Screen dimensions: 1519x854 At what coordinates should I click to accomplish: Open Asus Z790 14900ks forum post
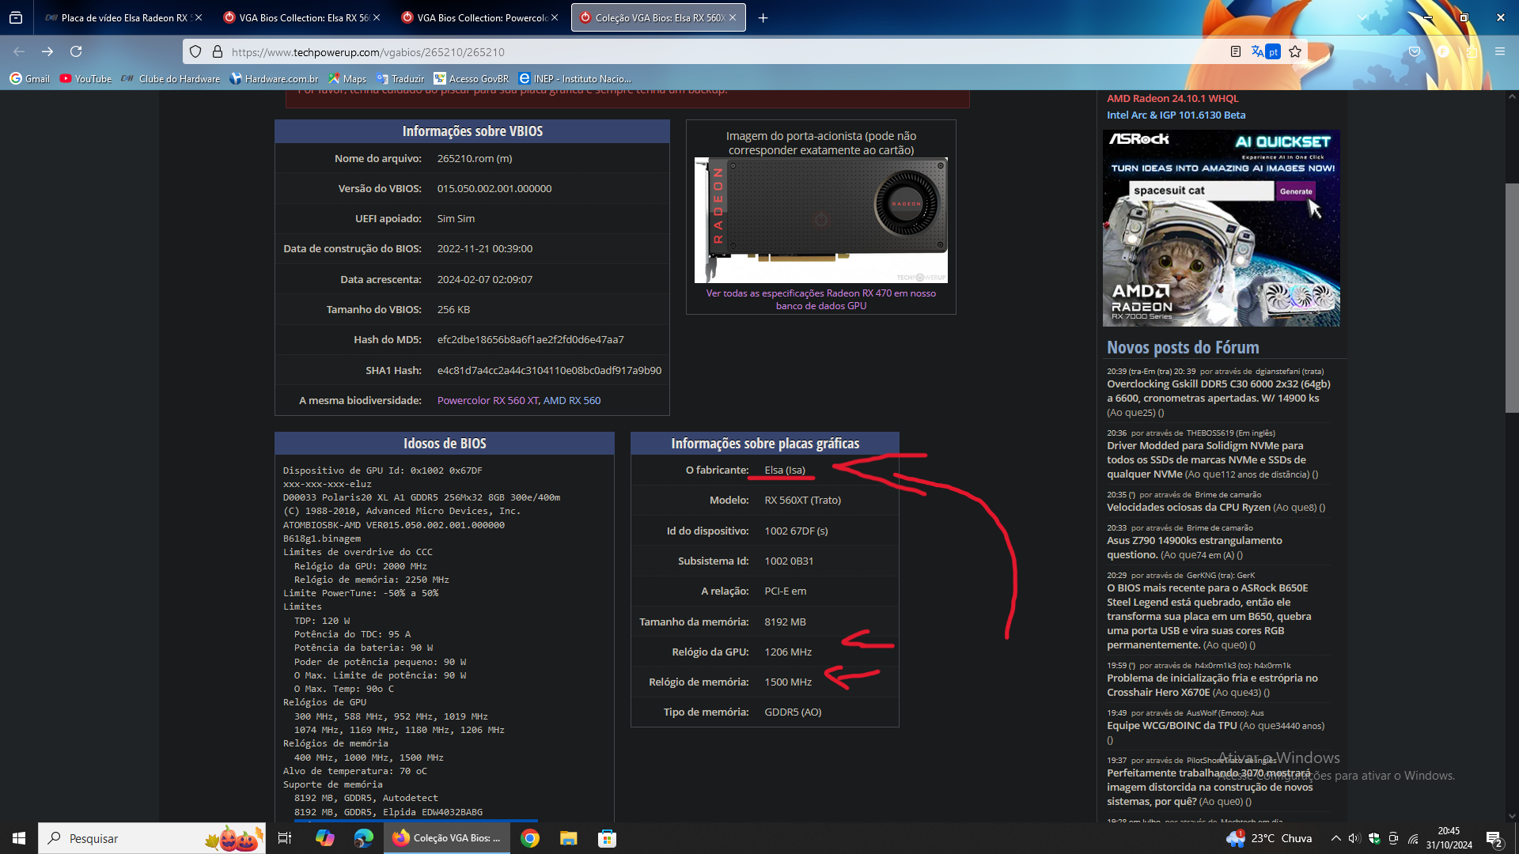pyautogui.click(x=1194, y=547)
